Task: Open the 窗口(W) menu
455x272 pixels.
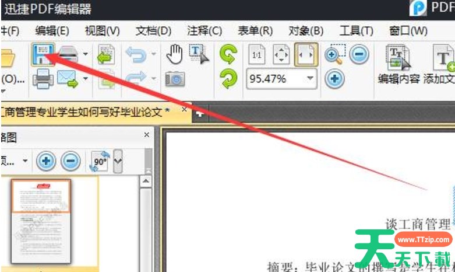Action: 408,30
